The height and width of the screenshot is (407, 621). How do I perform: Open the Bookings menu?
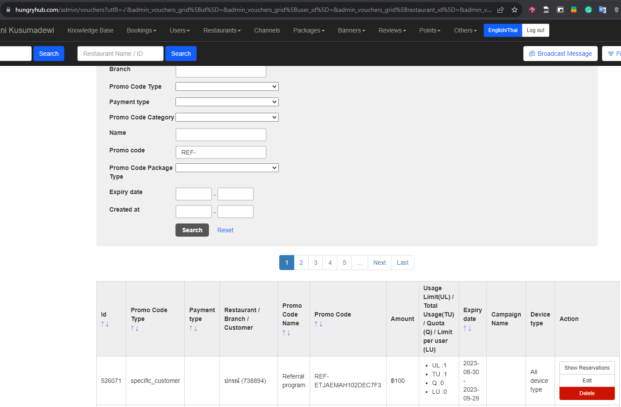pos(141,30)
